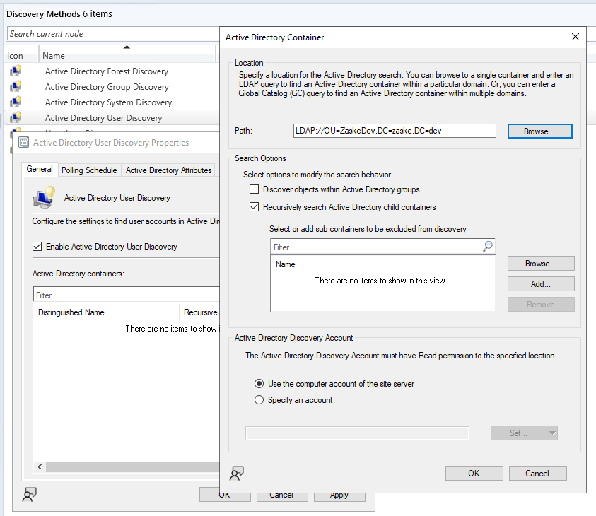Select the Active Directory Group Discovery icon
The image size is (596, 516).
tap(16, 86)
